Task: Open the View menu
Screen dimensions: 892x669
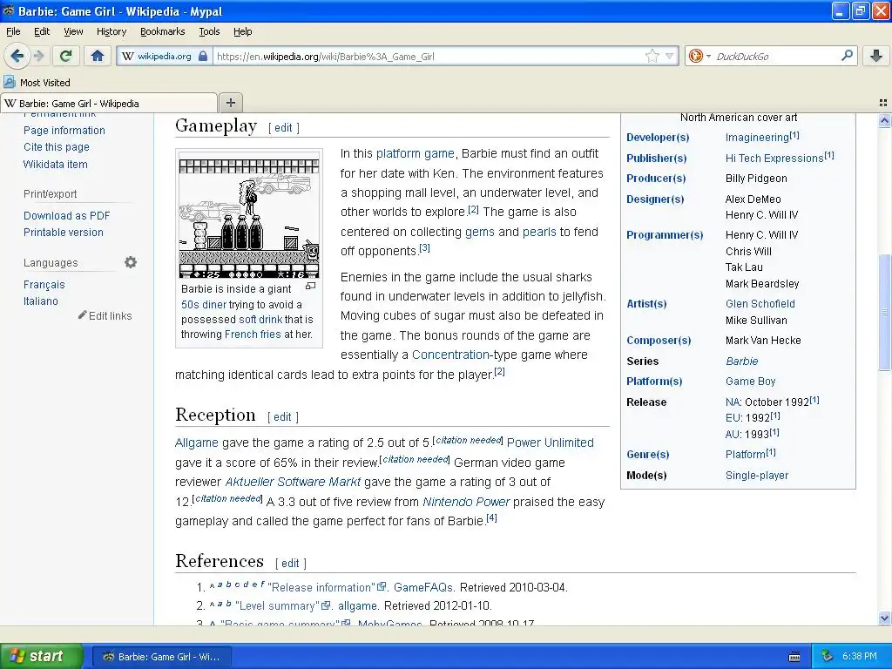Action: [x=73, y=31]
